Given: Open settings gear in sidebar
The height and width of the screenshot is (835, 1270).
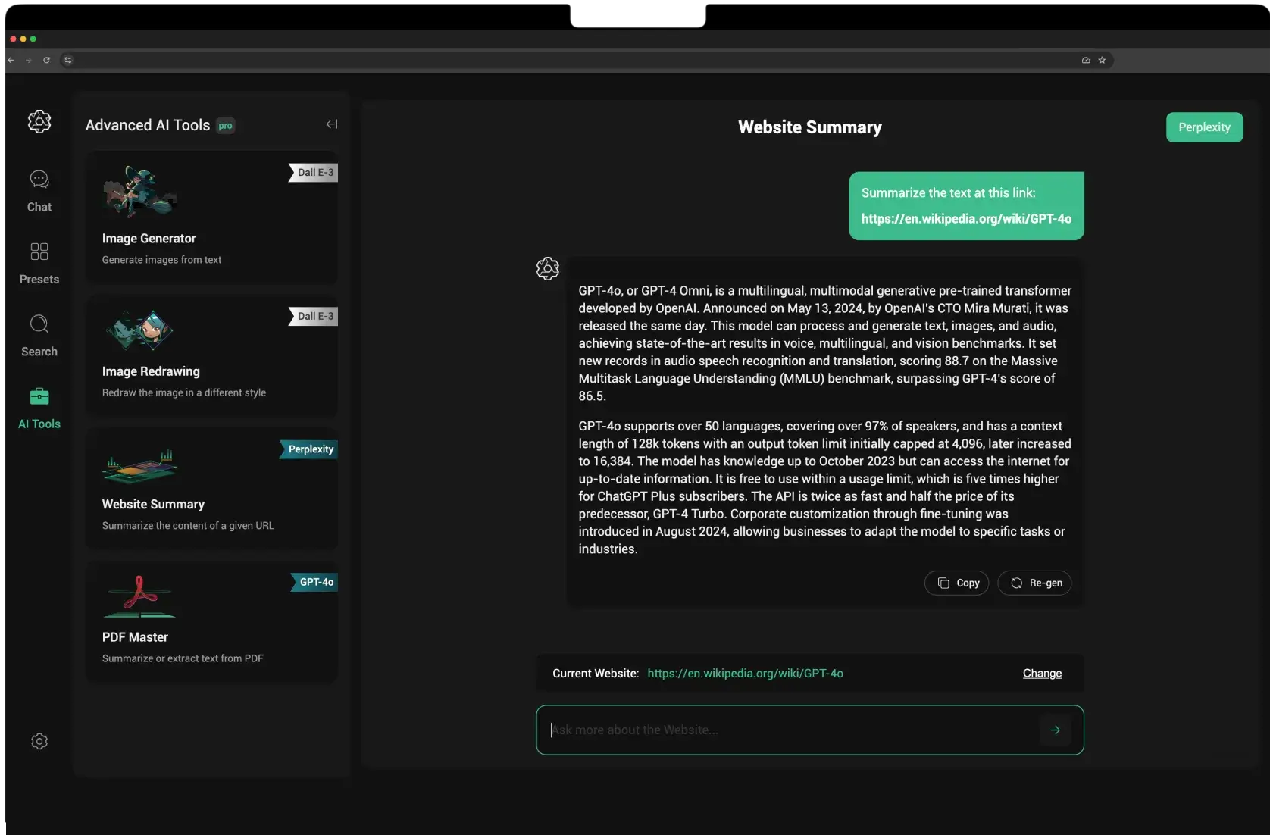Looking at the screenshot, I should (39, 741).
